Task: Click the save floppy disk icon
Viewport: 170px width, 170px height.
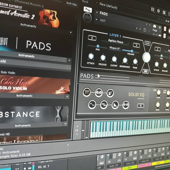Action: 153,10
